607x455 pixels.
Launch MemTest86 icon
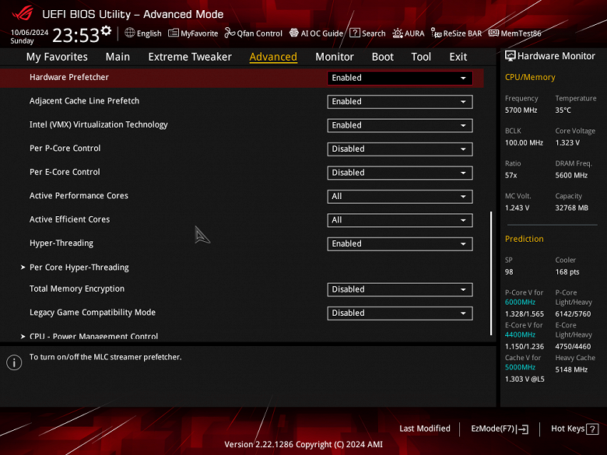tap(493, 33)
